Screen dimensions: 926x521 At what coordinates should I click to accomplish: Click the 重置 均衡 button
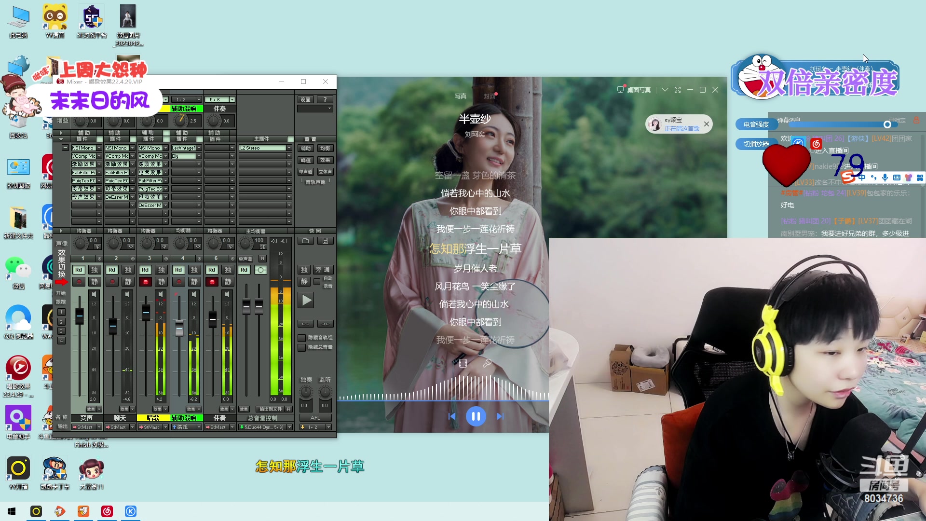tap(325, 148)
